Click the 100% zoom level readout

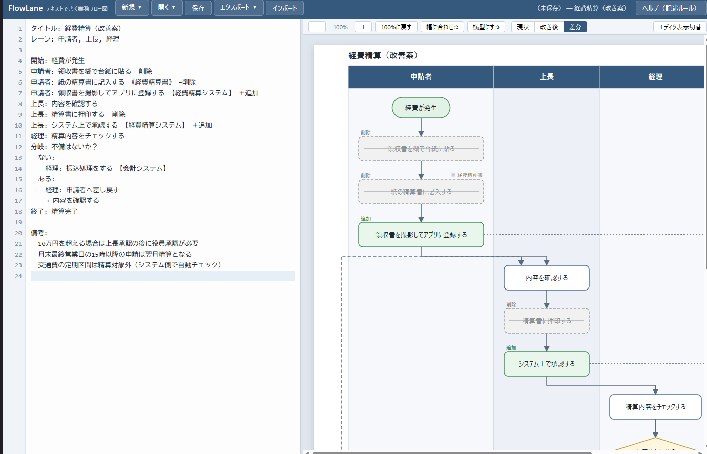tap(340, 27)
